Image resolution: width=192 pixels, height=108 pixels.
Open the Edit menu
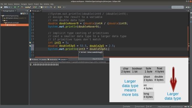[5, 4]
